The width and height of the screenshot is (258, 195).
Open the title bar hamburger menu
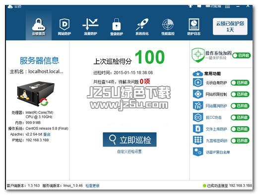point(227,6)
